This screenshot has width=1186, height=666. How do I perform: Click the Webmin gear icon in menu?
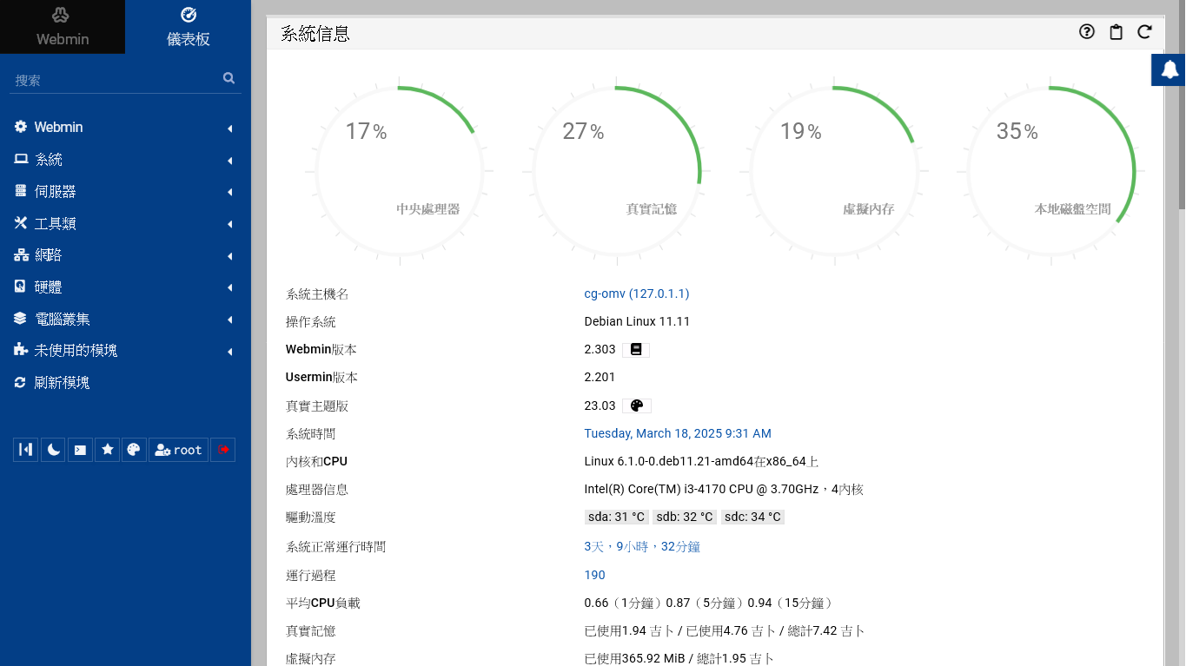click(x=21, y=127)
